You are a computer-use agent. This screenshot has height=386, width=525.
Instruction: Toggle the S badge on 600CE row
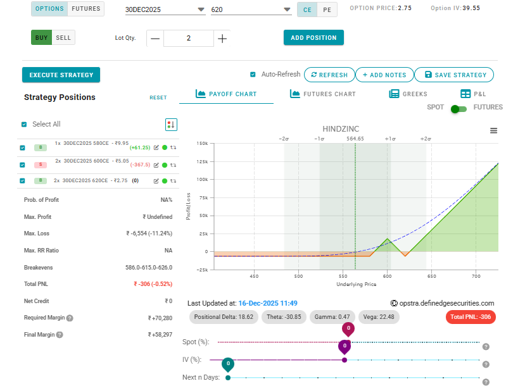41,165
